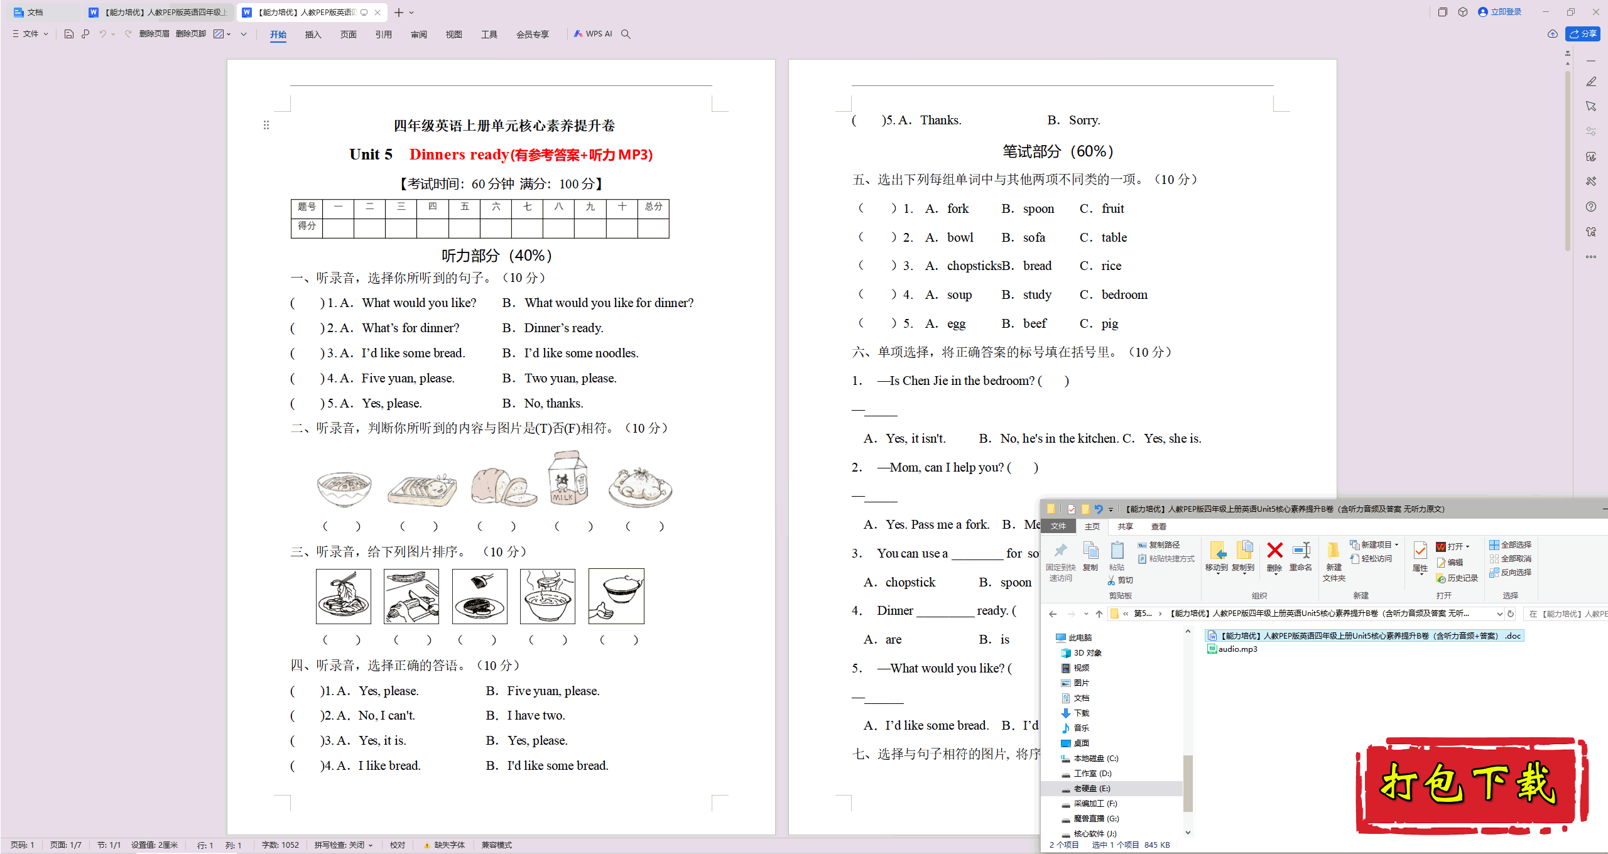Select 老硬盘 (E:) in Explorer tree
The width and height of the screenshot is (1608, 854).
coord(1112,789)
